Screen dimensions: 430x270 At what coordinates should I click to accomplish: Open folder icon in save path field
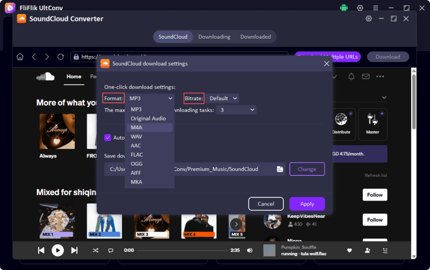(x=279, y=169)
